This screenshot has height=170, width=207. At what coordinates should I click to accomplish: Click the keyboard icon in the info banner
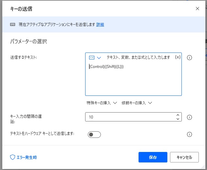(x=12, y=25)
